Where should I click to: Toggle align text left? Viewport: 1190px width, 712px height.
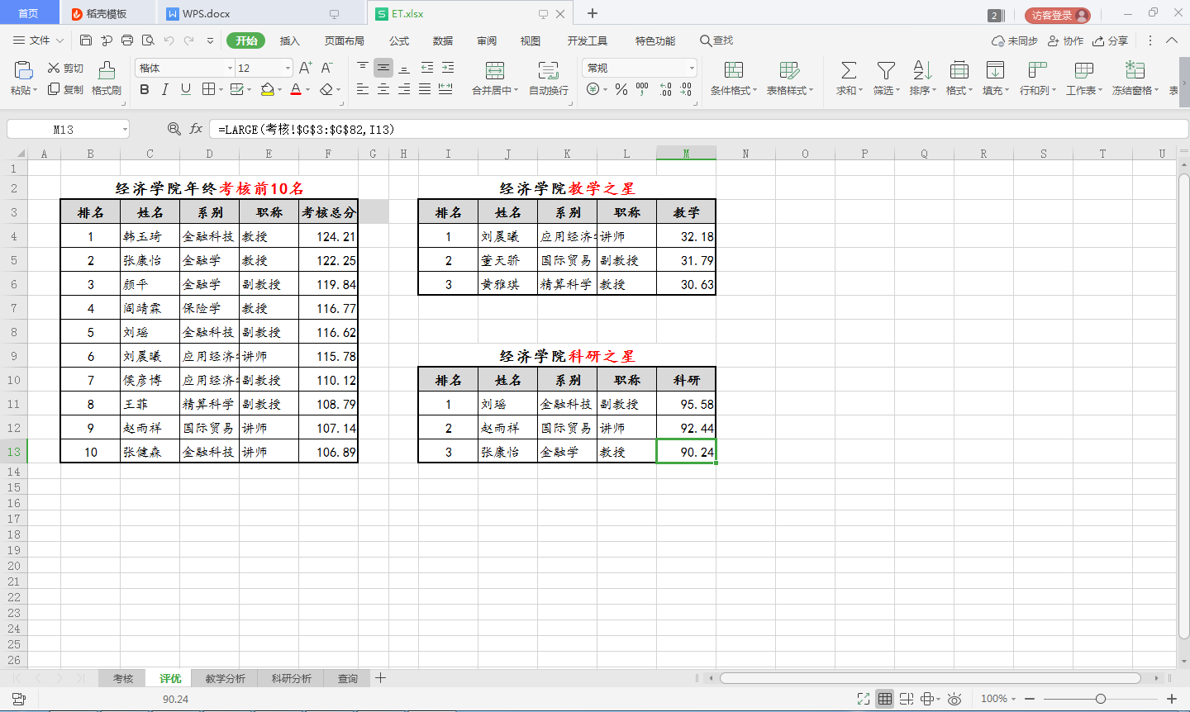362,89
